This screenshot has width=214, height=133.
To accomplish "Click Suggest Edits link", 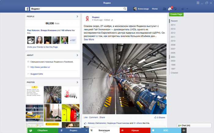I will coord(37,74).
